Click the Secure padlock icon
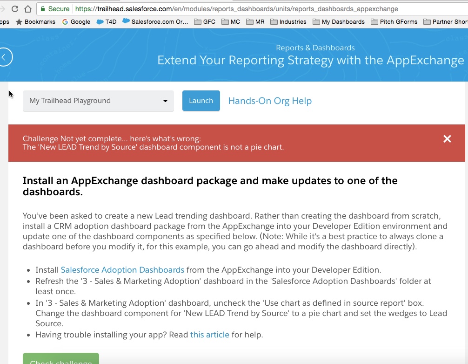 (x=43, y=9)
